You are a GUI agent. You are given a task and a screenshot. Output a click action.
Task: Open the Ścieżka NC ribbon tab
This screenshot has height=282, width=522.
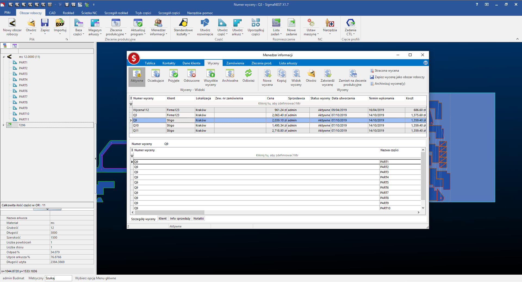(89, 13)
